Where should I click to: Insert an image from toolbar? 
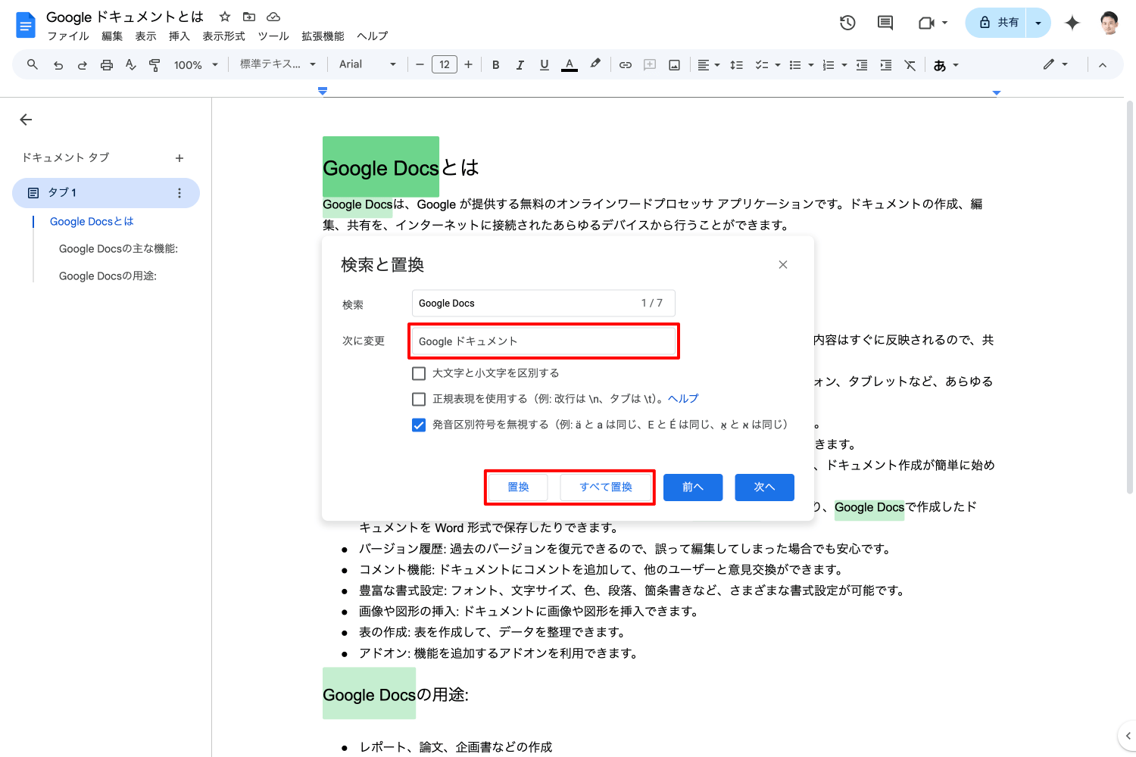point(674,65)
